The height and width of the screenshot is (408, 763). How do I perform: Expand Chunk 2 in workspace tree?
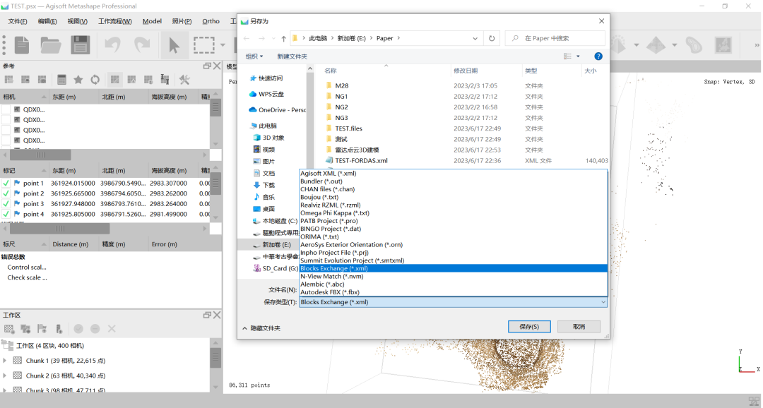pyautogui.click(x=5, y=376)
